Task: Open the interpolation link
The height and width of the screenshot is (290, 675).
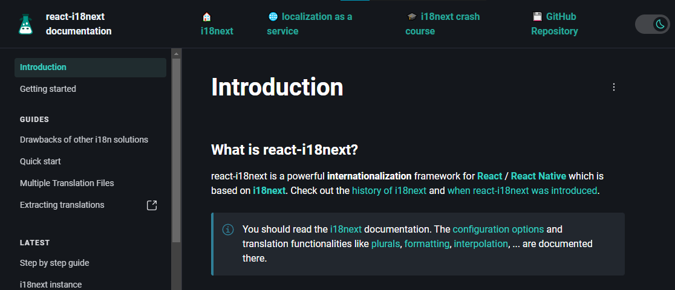Action: [x=481, y=244]
